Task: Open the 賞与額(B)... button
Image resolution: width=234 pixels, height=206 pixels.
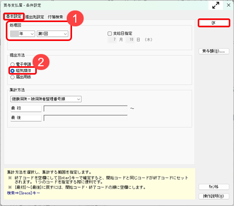Action: [x=213, y=51]
